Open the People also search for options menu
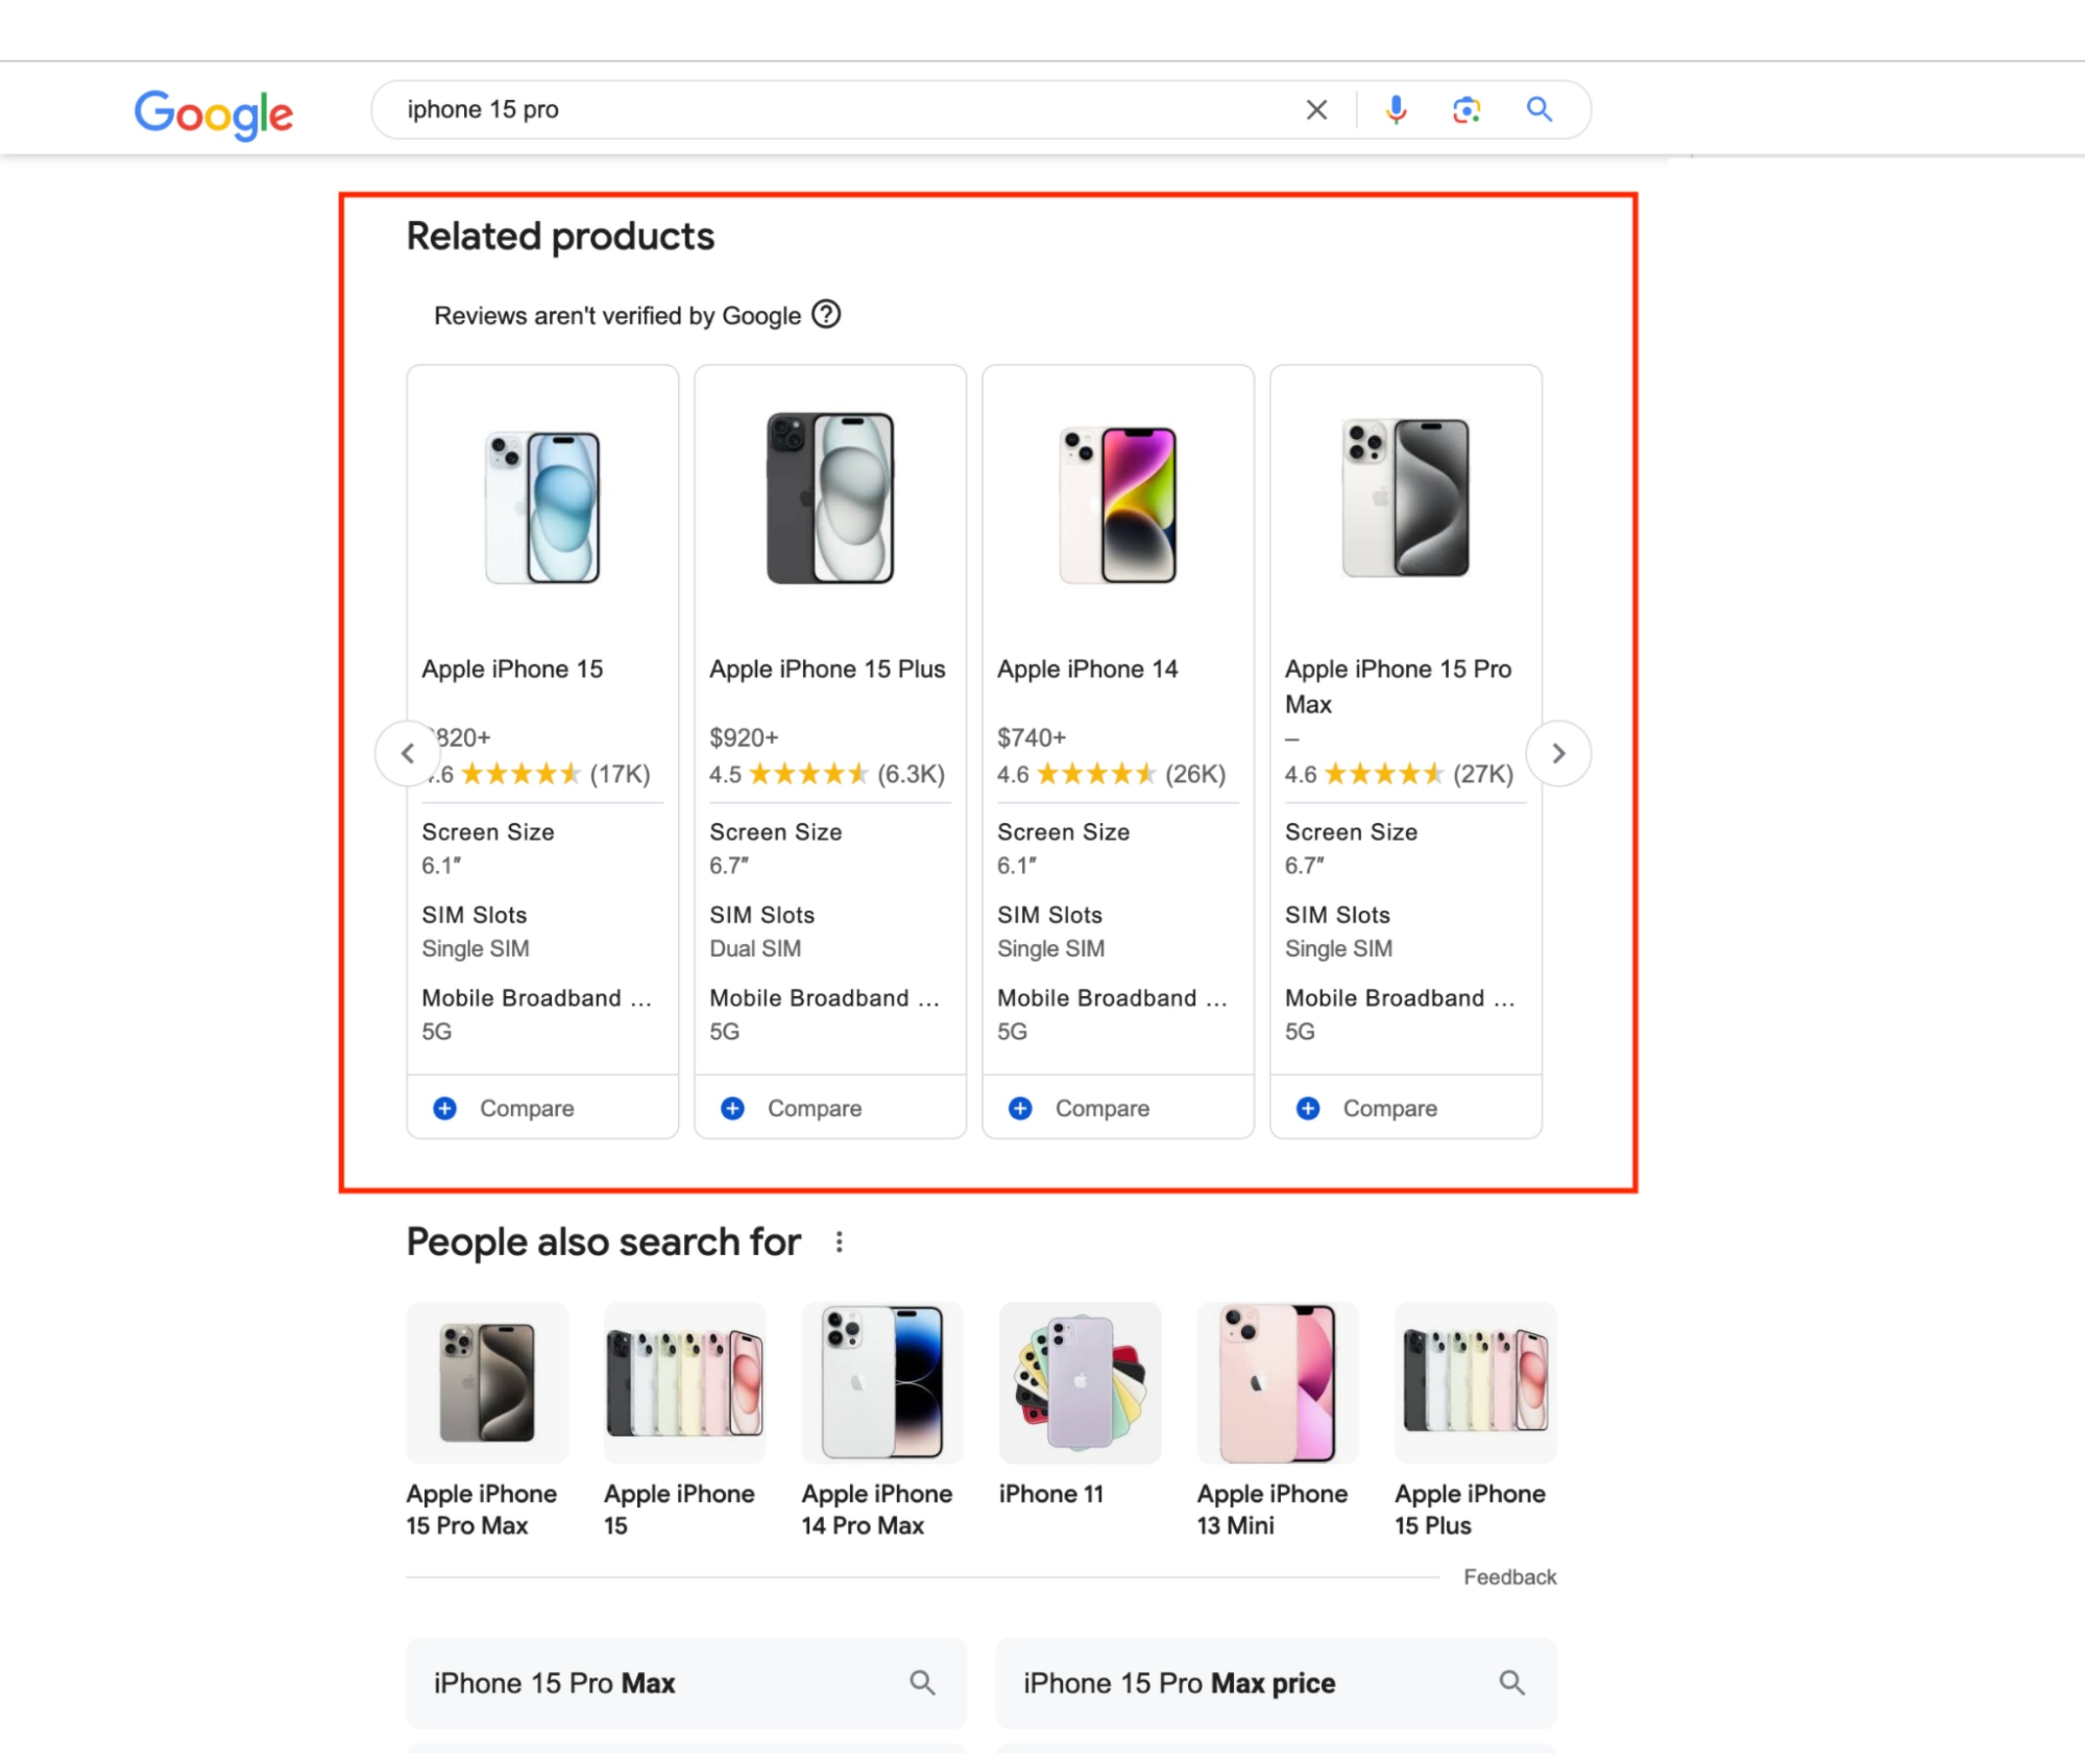Viewport: 2085px width, 1764px height. pos(839,1241)
